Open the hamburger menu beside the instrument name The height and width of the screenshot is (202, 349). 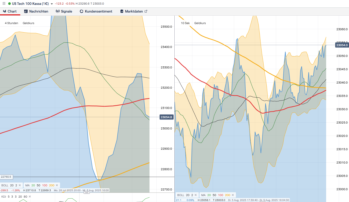[4, 4]
